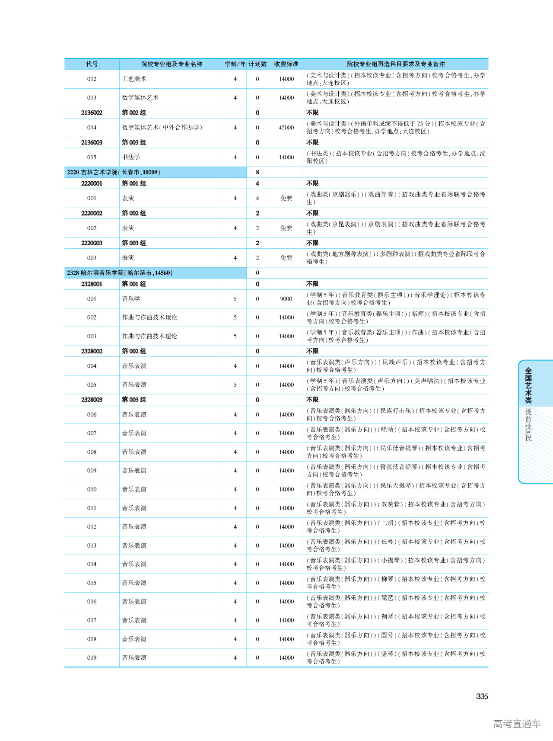The height and width of the screenshot is (741, 553).
Task: Select group code 2328003 row
Action: click(x=92, y=400)
